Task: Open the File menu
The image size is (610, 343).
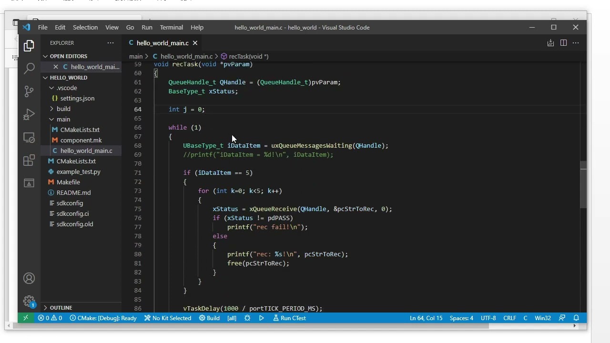Action: [42, 27]
